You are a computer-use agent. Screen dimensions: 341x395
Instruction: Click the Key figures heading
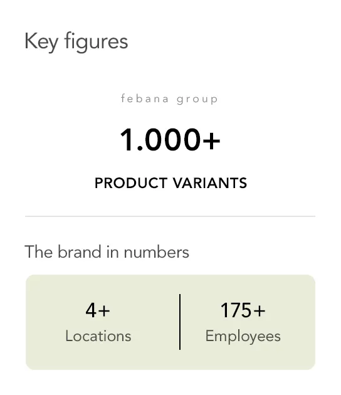tap(76, 41)
